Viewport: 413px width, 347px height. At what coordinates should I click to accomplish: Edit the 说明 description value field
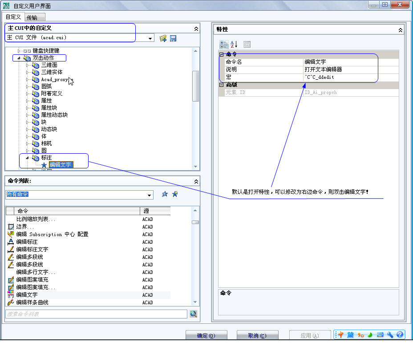click(x=351, y=69)
